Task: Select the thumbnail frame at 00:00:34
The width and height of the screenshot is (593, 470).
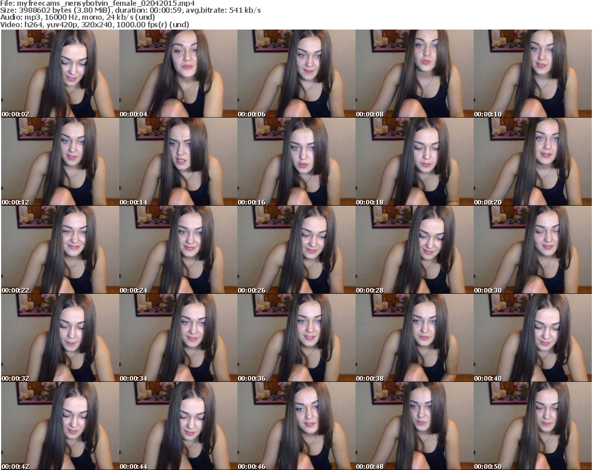Action: pos(178,338)
